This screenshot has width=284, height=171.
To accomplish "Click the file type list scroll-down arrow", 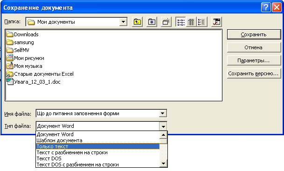I will click(163, 164).
